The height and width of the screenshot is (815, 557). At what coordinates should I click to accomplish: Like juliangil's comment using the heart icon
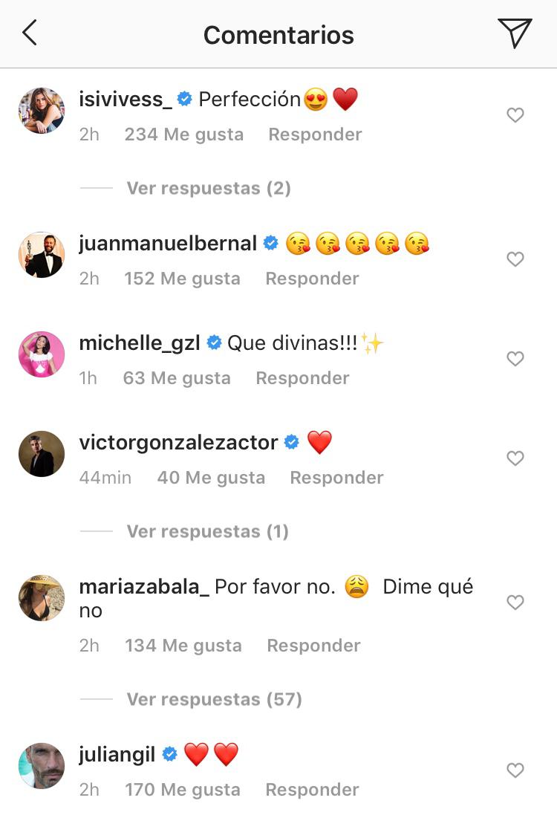tap(515, 770)
